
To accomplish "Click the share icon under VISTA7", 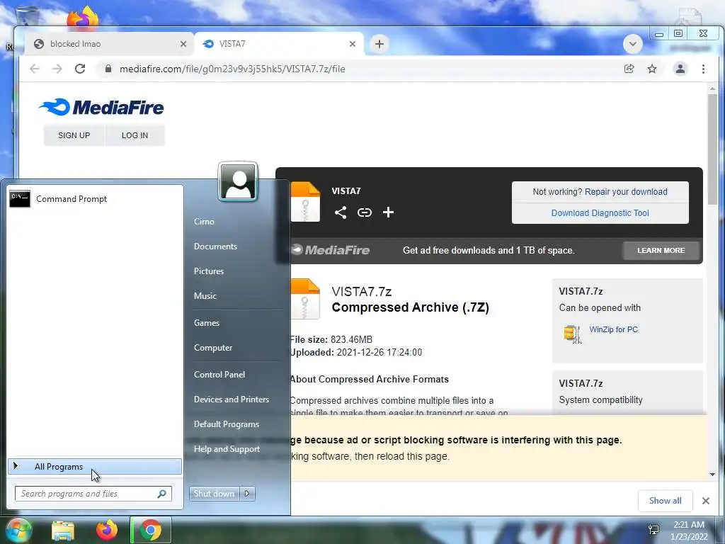I will click(x=341, y=212).
